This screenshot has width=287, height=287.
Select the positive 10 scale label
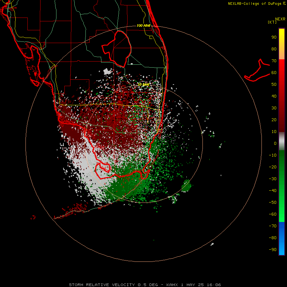coord(274,132)
